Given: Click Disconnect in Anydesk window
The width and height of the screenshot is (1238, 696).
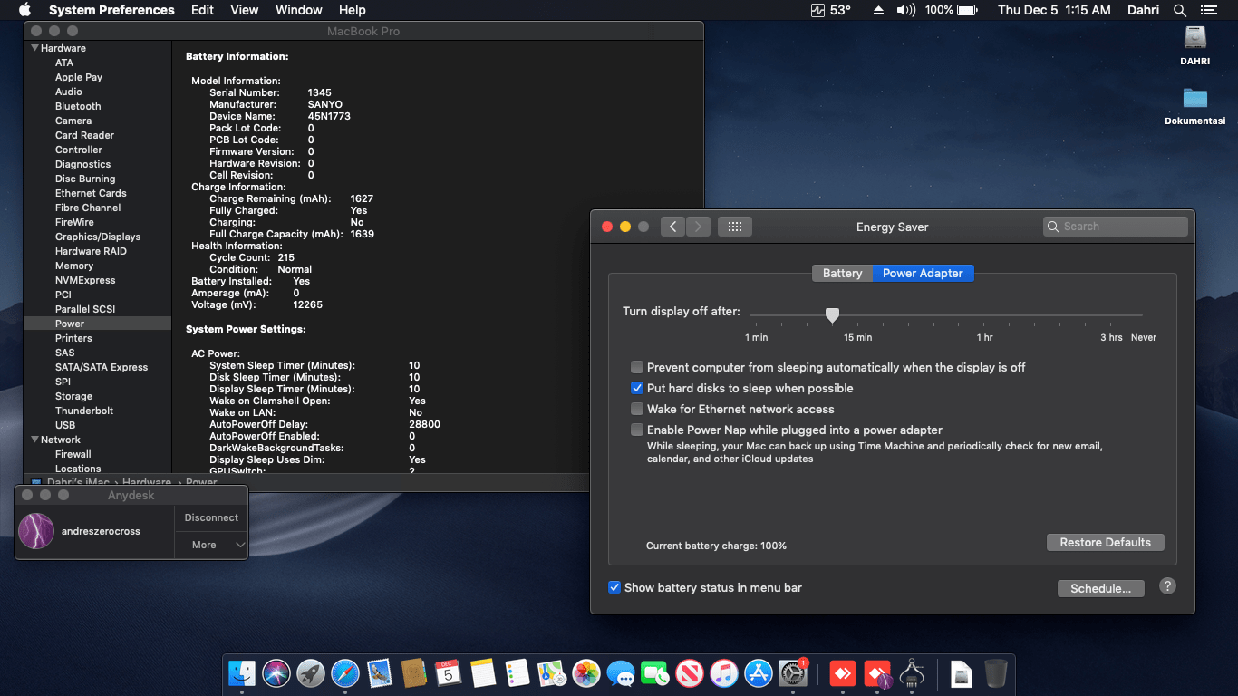Looking at the screenshot, I should click(211, 517).
